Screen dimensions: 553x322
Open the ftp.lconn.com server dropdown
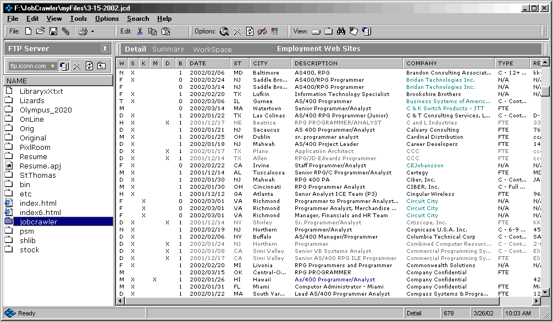[53, 66]
